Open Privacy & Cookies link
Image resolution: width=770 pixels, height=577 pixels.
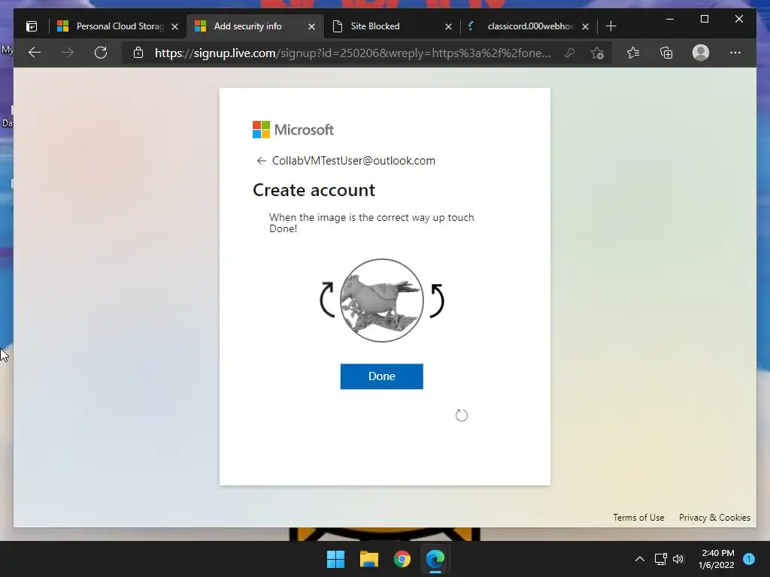click(714, 518)
